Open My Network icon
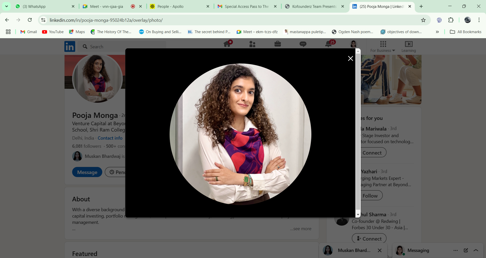The image size is (486, 258). click(252, 44)
